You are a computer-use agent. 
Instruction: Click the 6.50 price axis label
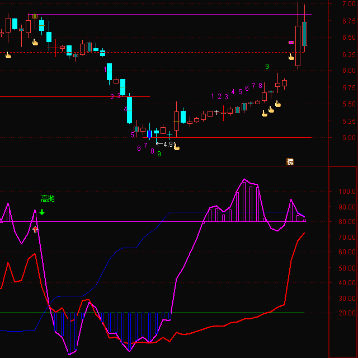349,38
